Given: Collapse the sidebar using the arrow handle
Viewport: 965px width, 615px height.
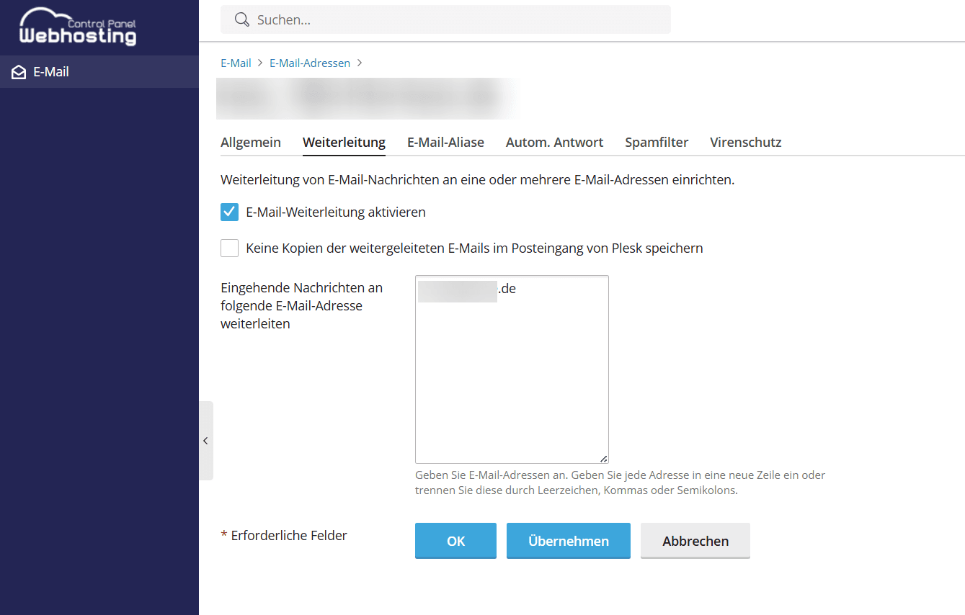Looking at the screenshot, I should point(206,441).
